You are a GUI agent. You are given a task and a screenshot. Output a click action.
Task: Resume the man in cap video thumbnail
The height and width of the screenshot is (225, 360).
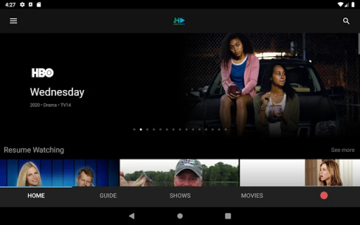click(179, 173)
